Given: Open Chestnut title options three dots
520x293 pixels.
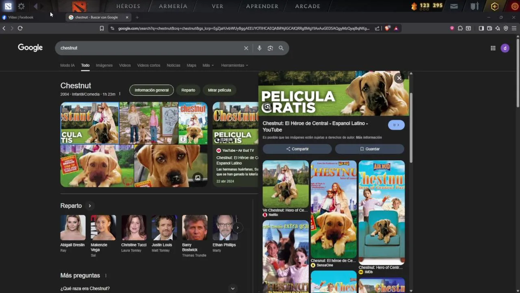Looking at the screenshot, I should (119, 94).
